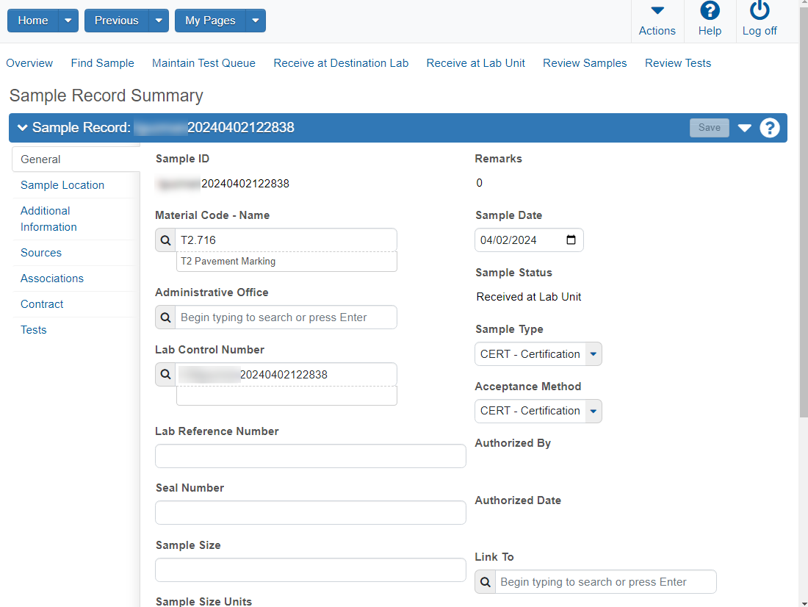Viewport: 808px width, 607px height.
Task: Click the Seal Number field
Action: (x=311, y=513)
